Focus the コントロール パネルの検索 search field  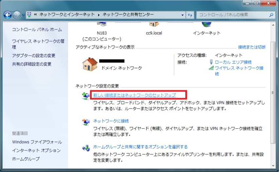[235, 15]
